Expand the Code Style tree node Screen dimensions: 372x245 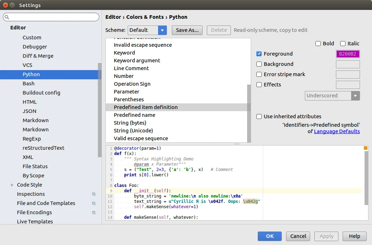(x=12, y=185)
